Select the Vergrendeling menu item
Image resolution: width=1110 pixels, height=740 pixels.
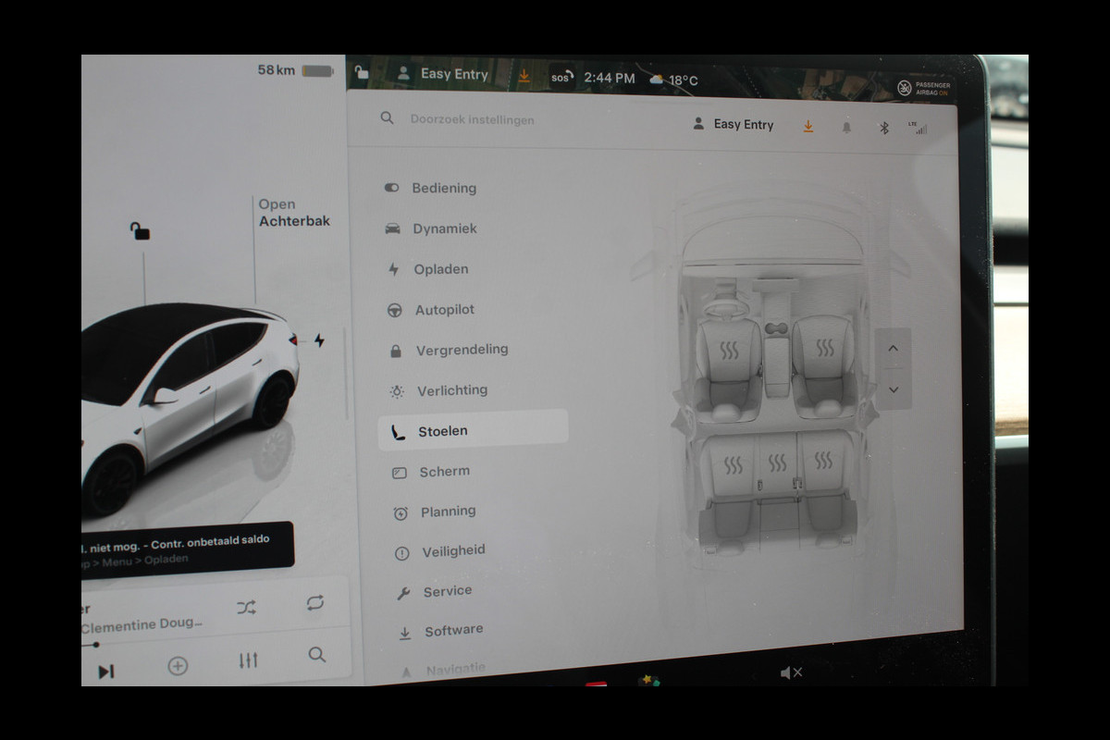(461, 350)
